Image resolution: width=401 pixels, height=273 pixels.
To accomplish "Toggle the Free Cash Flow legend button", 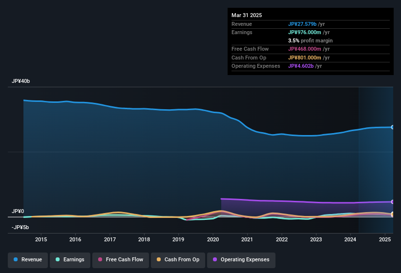I will [121, 260].
